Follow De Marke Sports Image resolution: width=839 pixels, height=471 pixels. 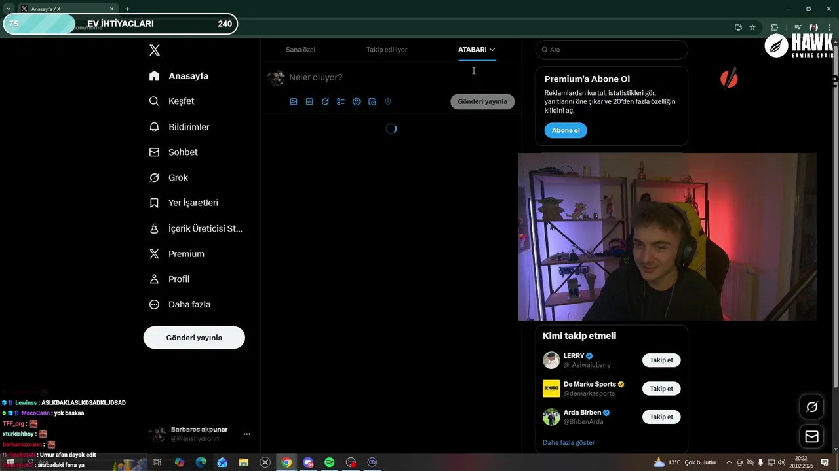point(661,389)
